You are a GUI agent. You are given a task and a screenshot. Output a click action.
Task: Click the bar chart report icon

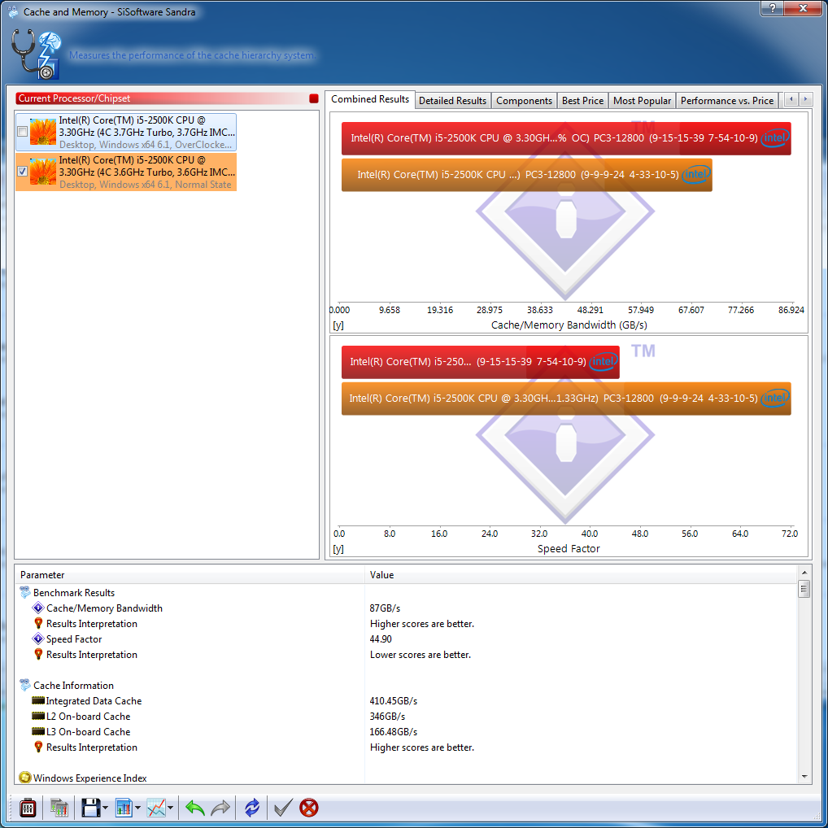[x=124, y=808]
